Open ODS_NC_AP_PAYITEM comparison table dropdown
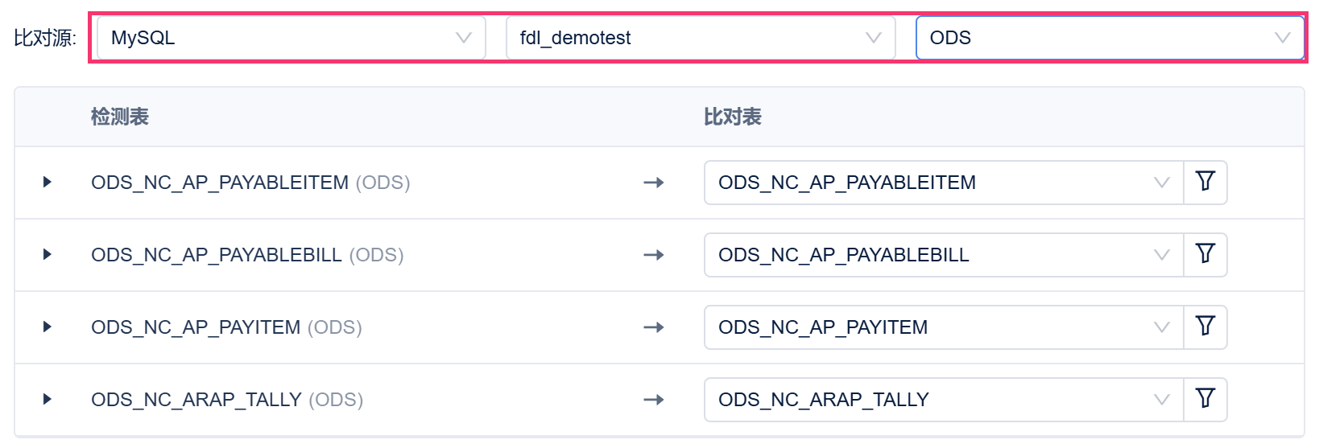The width and height of the screenshot is (1319, 448). [942, 327]
